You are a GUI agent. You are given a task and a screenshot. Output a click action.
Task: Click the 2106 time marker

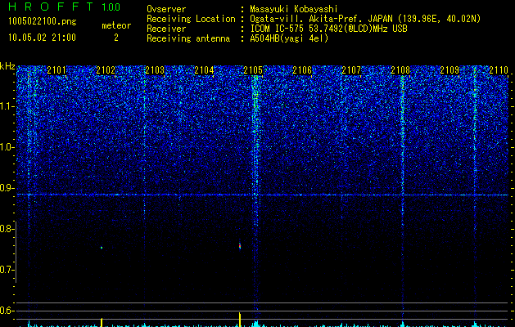(302, 70)
